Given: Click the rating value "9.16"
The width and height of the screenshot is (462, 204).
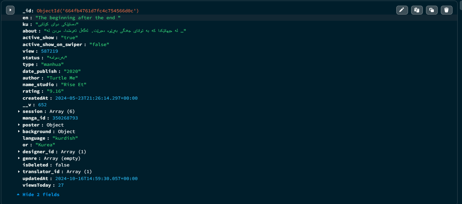Looking at the screenshot, I should [55, 91].
